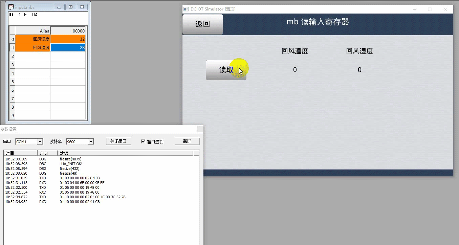Viewport: 459px width, 245px height.
Task: Click the mb 读输入寄存器 title
Action: (318, 22)
